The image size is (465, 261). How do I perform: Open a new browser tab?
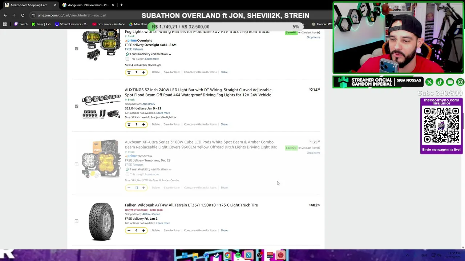[121, 5]
